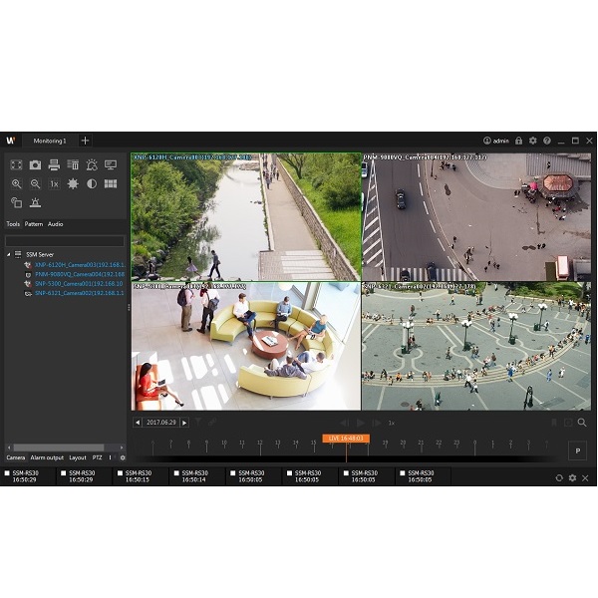Toggle full screen view icon
Screen dimensions: 598x598
pyautogui.click(x=16, y=164)
